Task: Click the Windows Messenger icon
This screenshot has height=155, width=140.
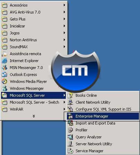Action: tap(5, 88)
